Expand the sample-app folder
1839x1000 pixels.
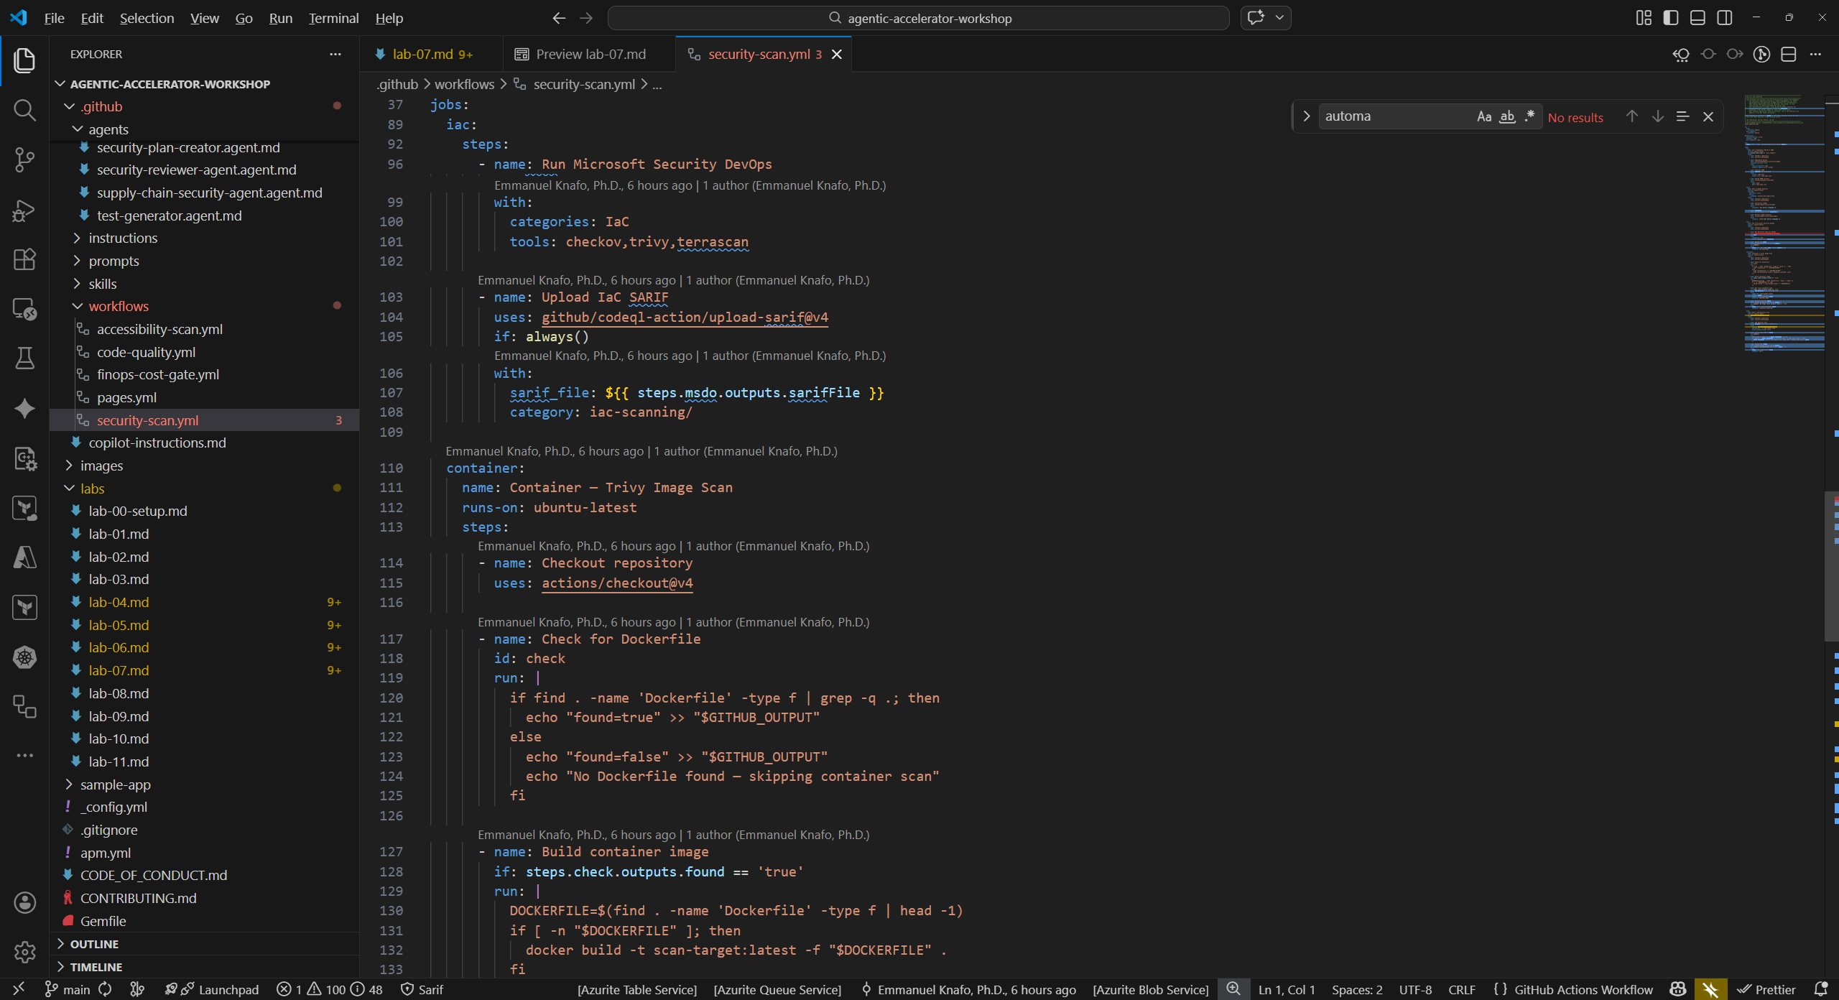click(114, 784)
